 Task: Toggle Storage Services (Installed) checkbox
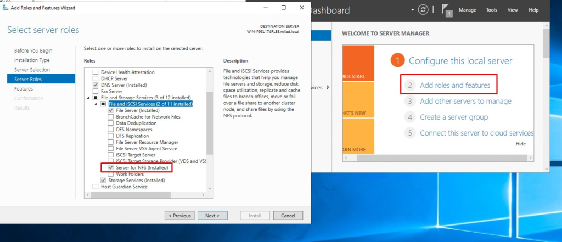coord(103,181)
